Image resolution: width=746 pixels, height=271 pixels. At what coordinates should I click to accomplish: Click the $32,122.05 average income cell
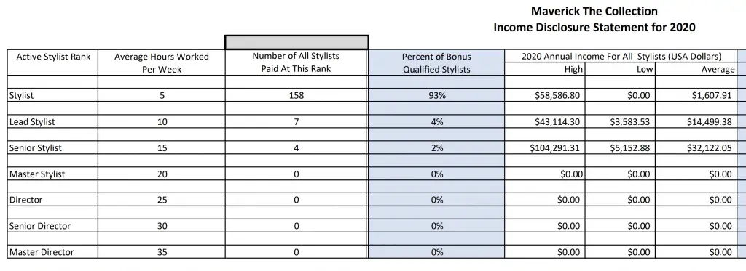pyautogui.click(x=696, y=147)
